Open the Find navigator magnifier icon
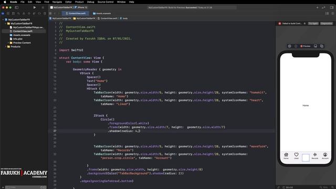 pyautogui.click(x=18, y=13)
